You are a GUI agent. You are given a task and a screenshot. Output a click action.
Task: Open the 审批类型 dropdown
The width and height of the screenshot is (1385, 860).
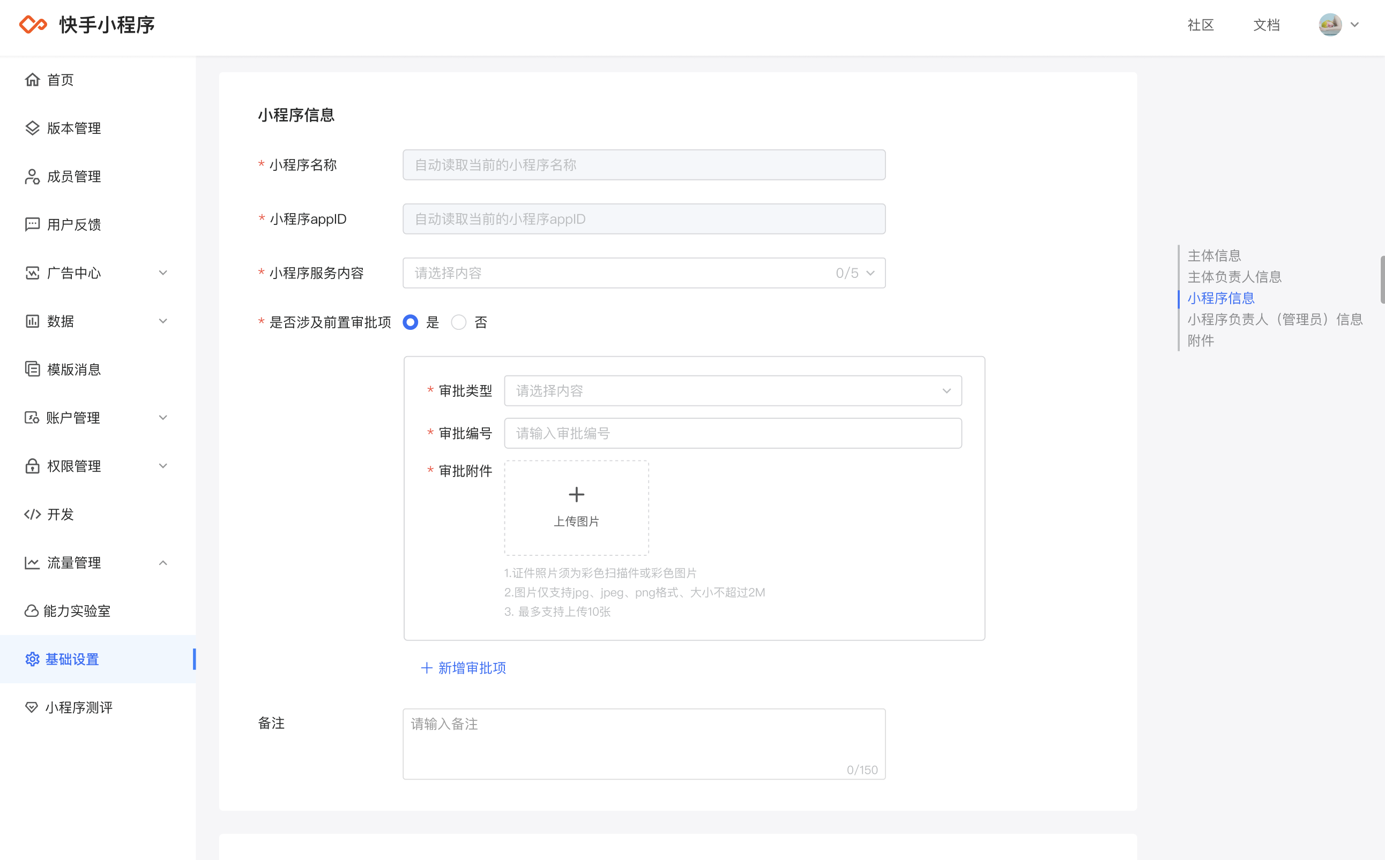pyautogui.click(x=733, y=391)
